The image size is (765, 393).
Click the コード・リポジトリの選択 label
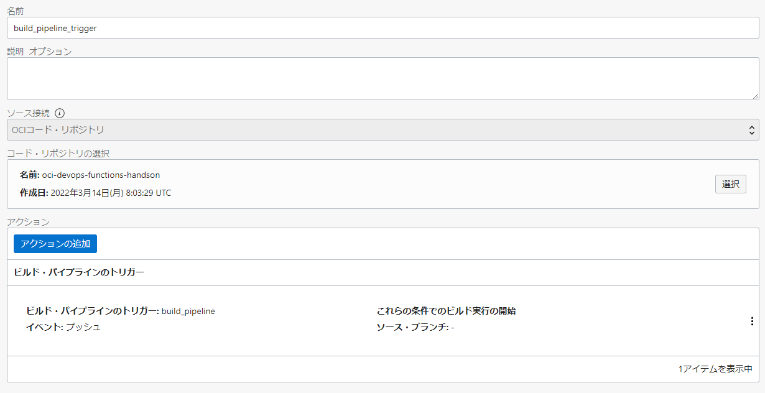(x=58, y=153)
